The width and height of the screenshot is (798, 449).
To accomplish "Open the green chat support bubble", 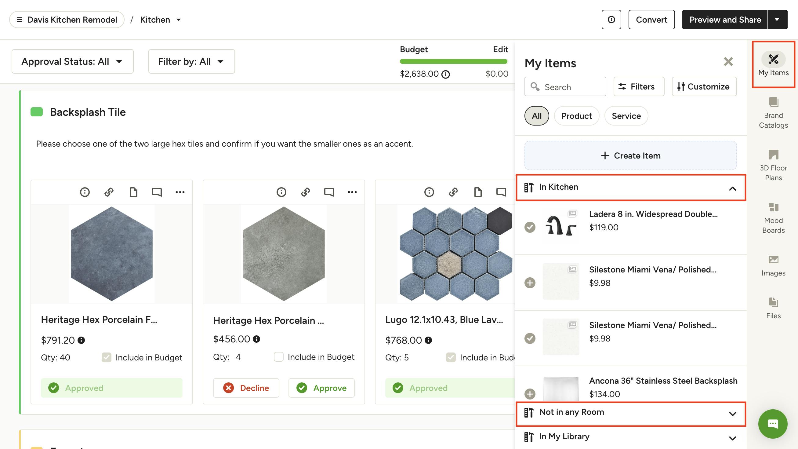I will point(773,424).
